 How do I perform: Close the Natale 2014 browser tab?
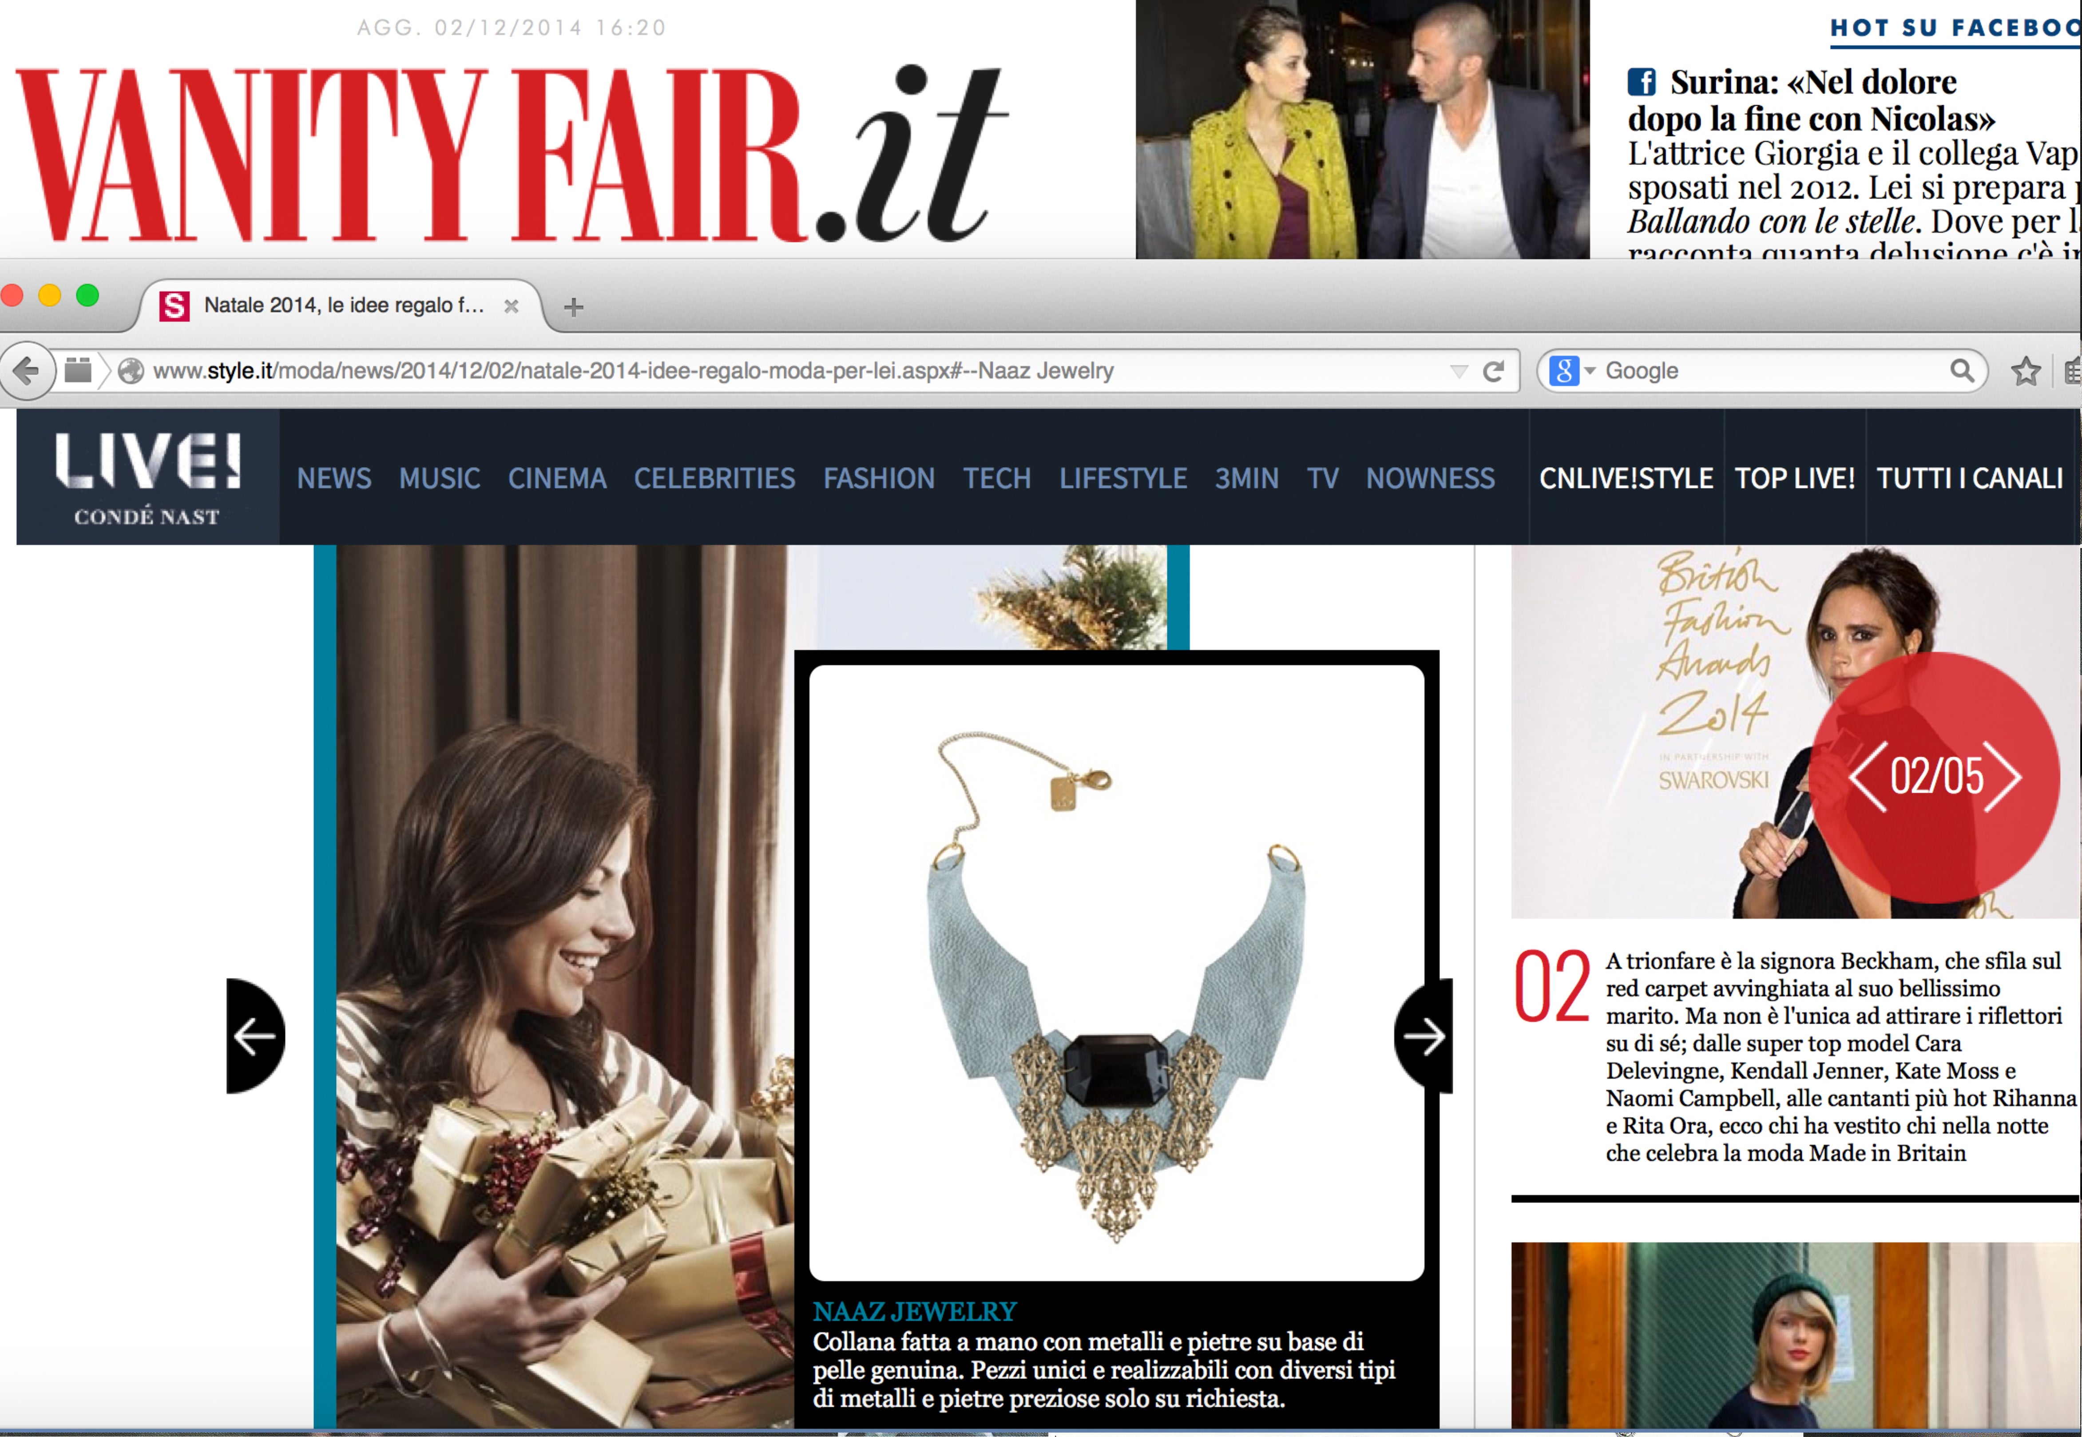(511, 306)
